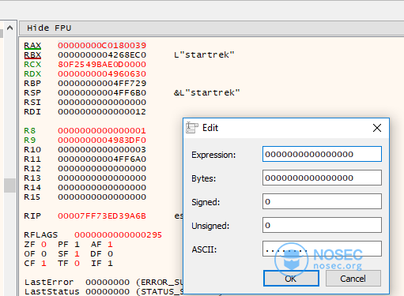Click the RIP register label

32,216
